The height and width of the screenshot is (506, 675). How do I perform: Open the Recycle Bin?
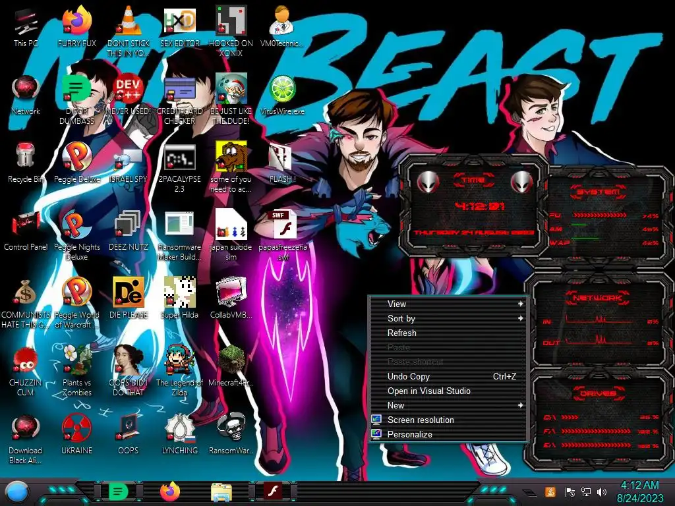coord(26,163)
